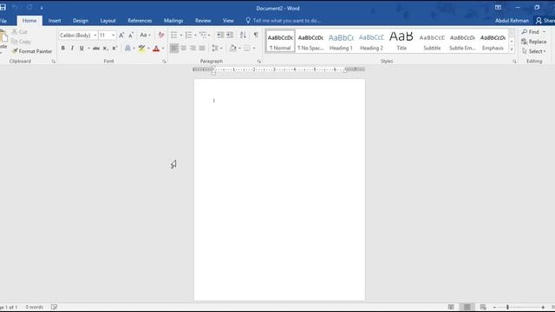Switch to Web Layout view icon
555x312 pixels.
tap(483, 307)
